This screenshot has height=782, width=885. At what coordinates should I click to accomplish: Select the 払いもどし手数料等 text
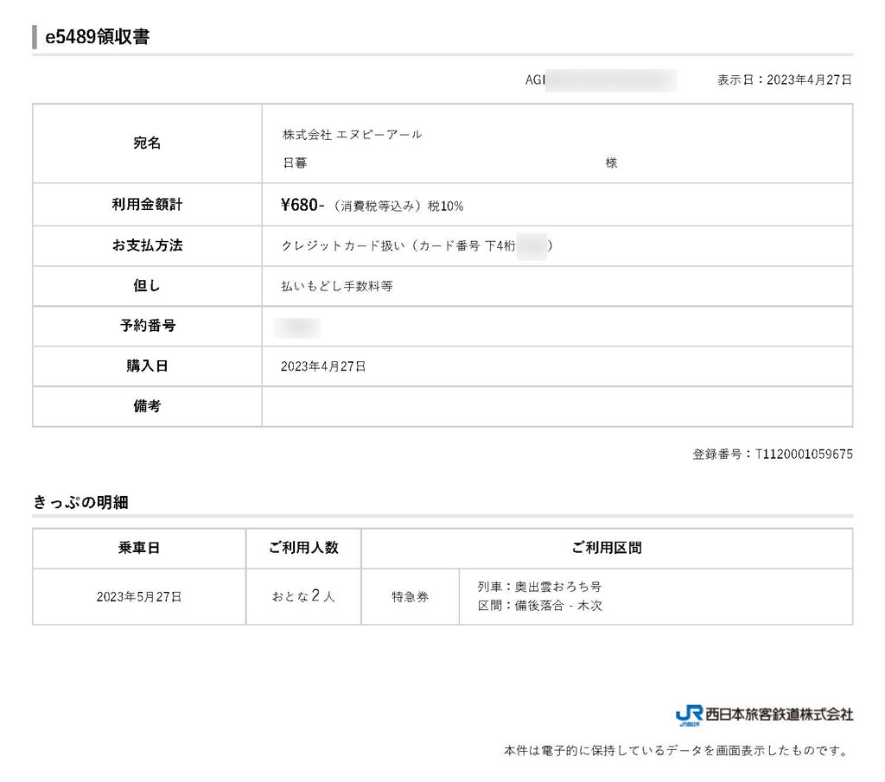coord(337,286)
